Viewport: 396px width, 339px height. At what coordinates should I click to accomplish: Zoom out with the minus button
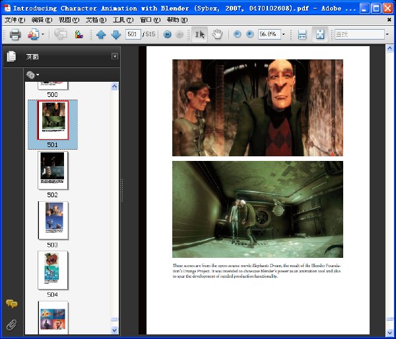point(237,34)
